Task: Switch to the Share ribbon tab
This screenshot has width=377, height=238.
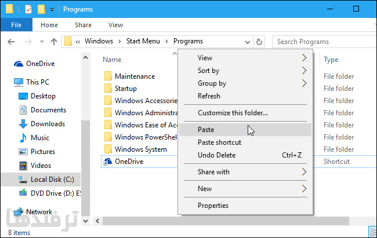Action: 83,25
